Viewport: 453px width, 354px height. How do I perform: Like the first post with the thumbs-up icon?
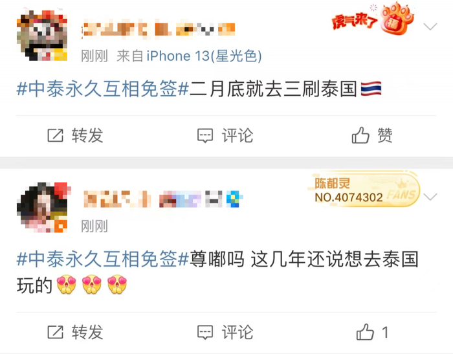(360, 135)
